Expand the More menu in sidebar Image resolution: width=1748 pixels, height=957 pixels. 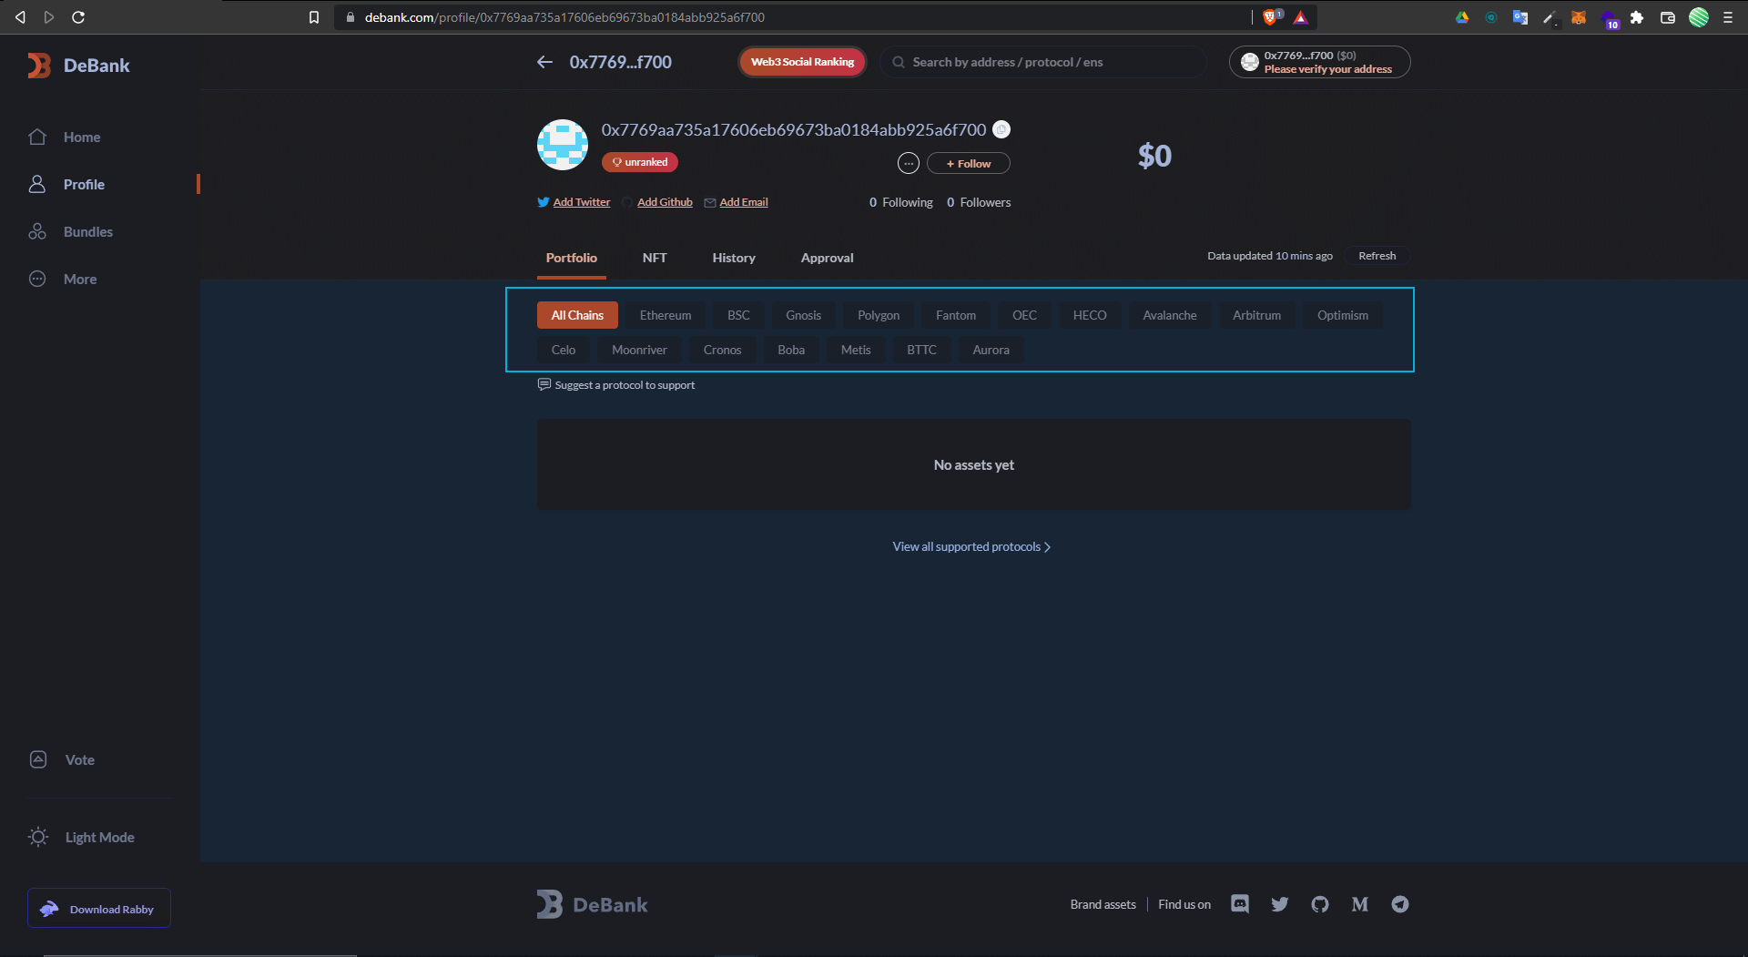(x=79, y=280)
